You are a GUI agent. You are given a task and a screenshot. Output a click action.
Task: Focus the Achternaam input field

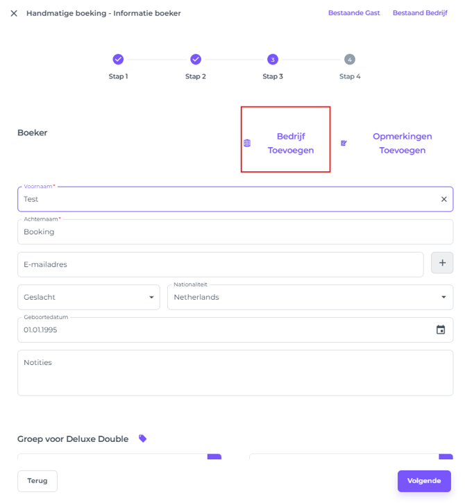(235, 232)
